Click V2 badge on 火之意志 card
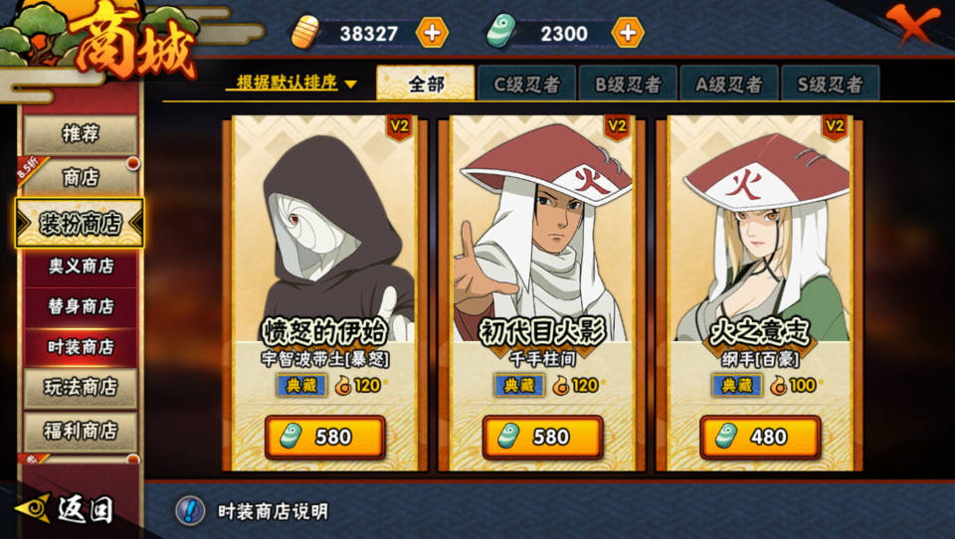955x539 pixels. pos(835,126)
